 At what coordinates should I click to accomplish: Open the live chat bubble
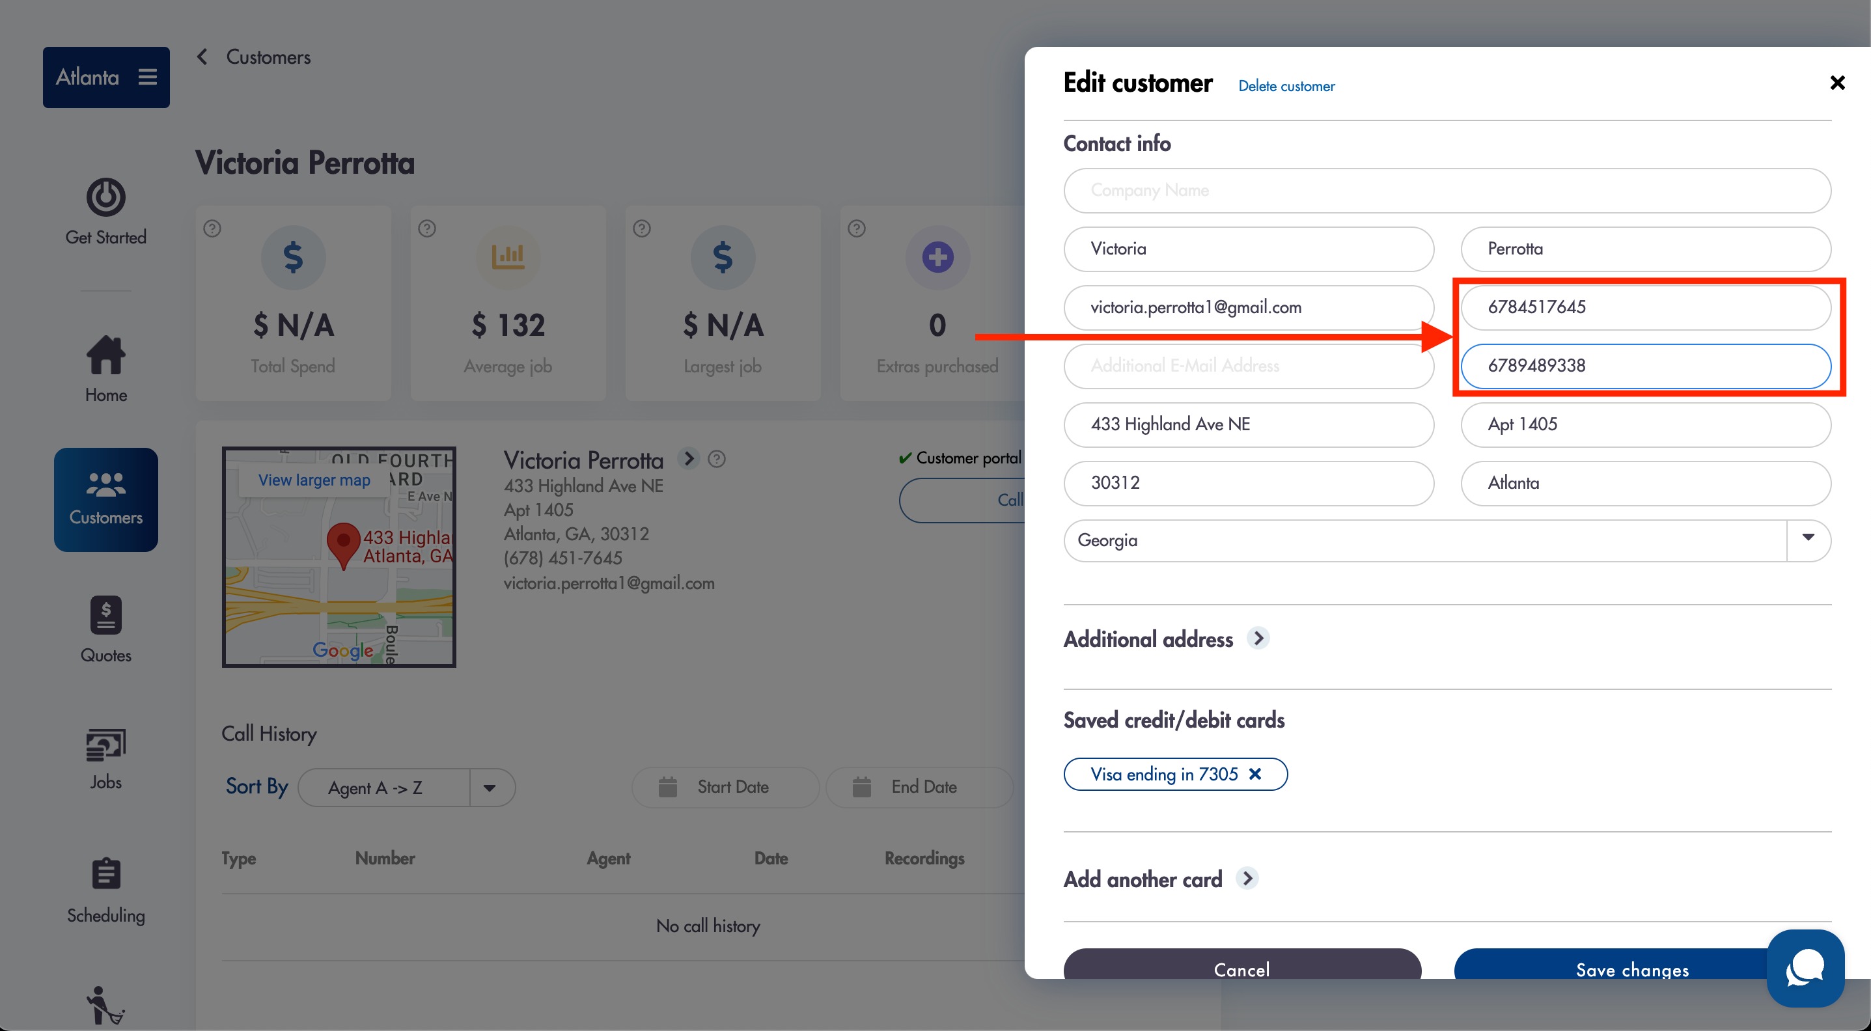coord(1805,968)
